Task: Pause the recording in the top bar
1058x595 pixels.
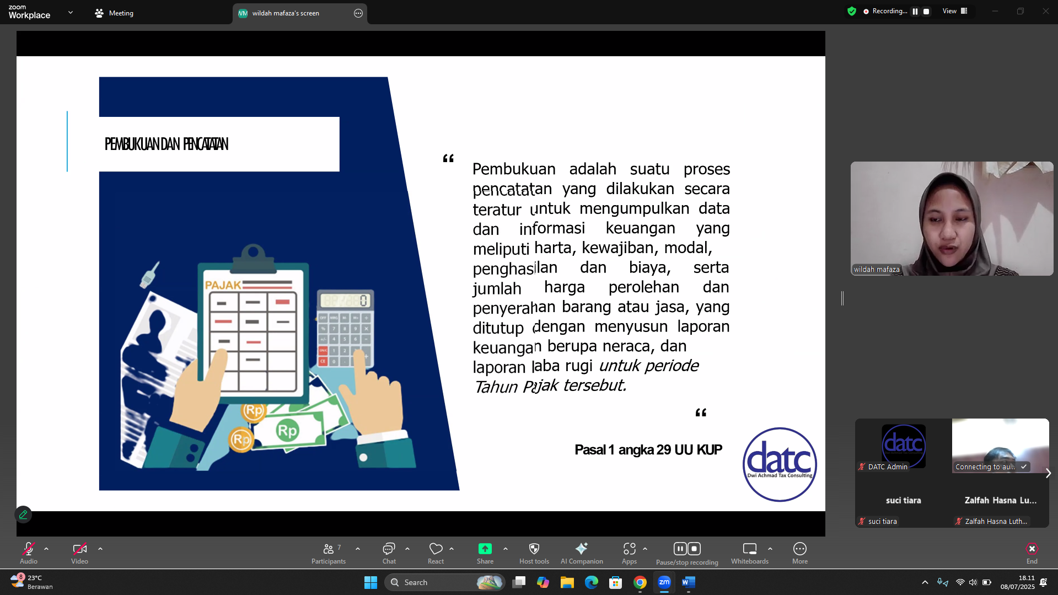Action: (915, 12)
